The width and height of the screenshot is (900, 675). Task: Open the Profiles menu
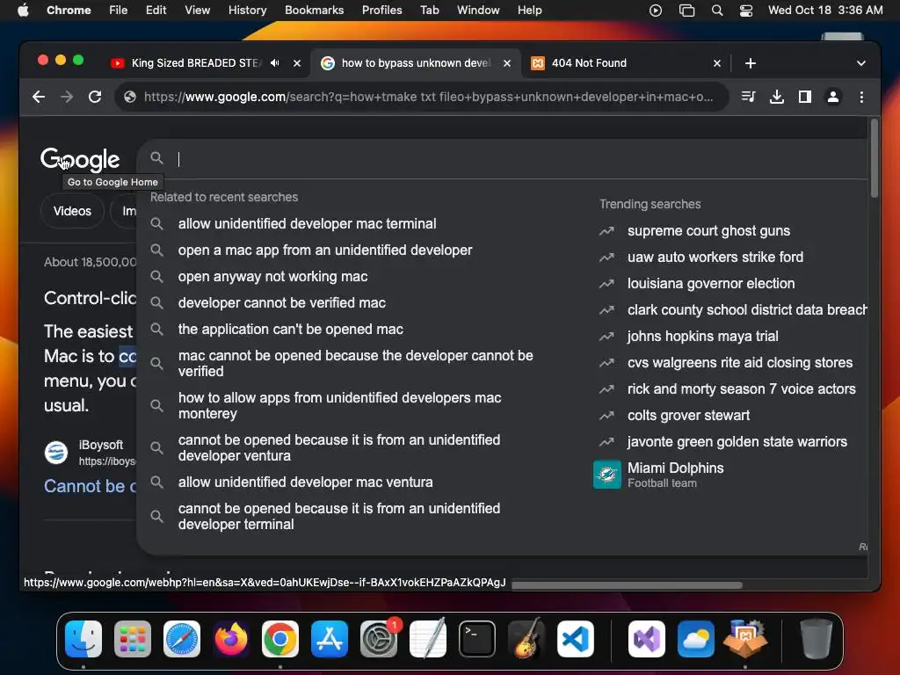[381, 10]
